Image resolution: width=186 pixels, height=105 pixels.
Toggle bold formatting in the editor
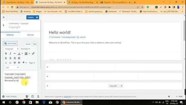6,54
